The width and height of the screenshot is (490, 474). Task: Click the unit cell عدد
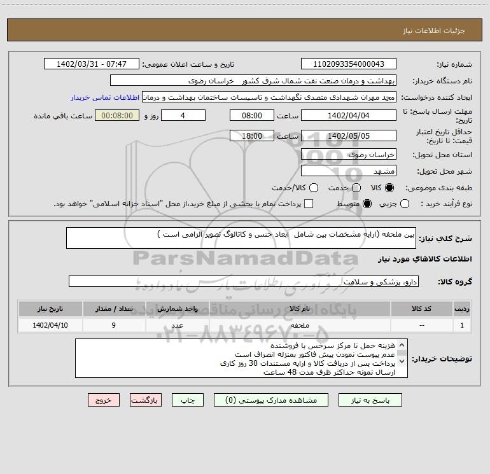tap(177, 325)
